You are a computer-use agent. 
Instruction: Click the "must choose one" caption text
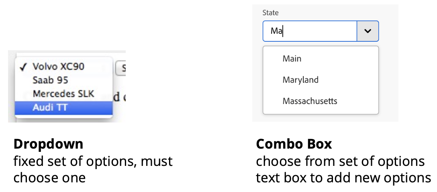[49, 177]
